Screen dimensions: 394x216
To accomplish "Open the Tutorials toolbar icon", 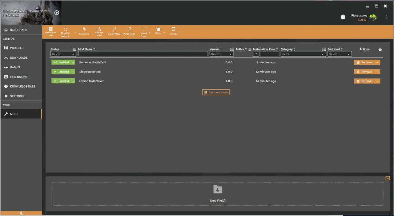I will (x=173, y=31).
